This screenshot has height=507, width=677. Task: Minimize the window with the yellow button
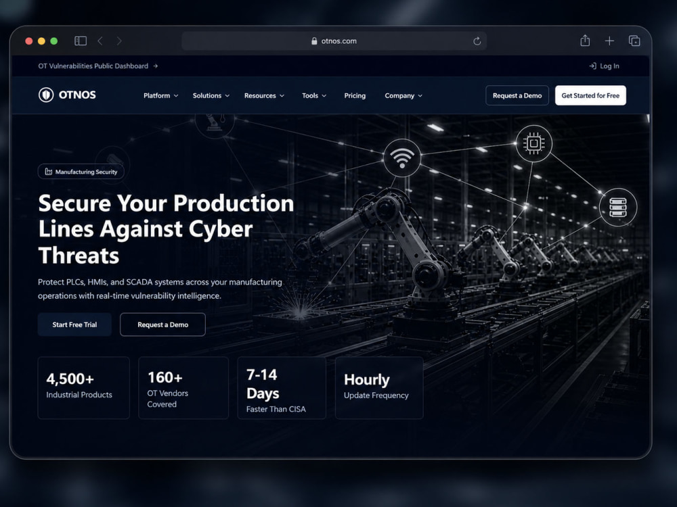coord(41,41)
